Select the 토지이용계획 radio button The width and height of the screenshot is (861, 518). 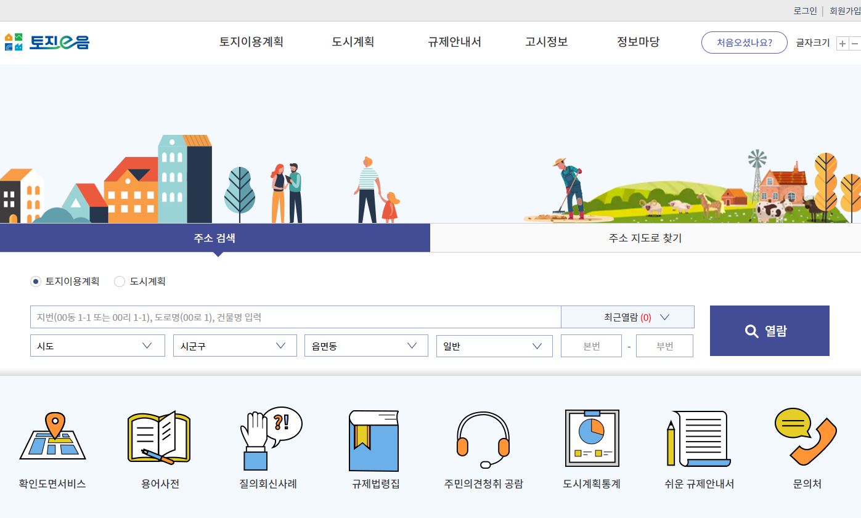36,281
